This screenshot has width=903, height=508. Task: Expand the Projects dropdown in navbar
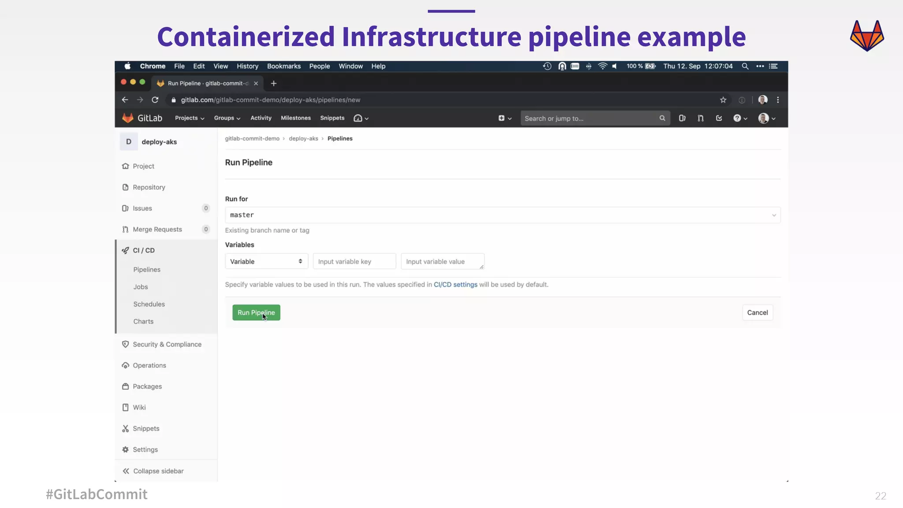coord(190,118)
